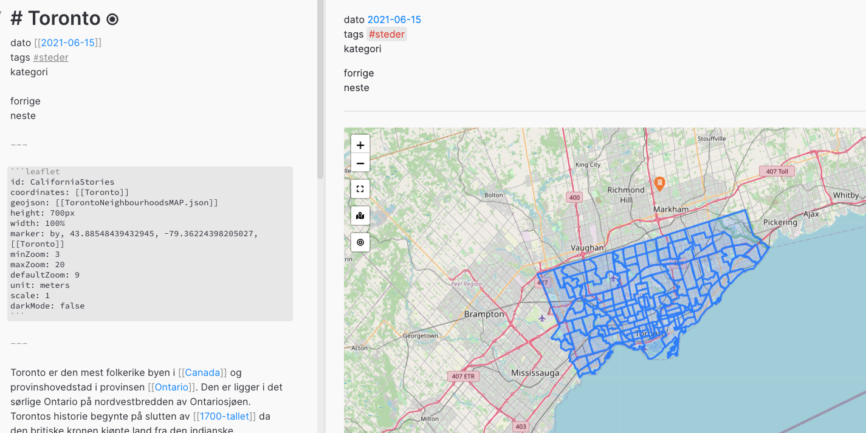
Task: Toggle fullscreen map view
Action: tap(360, 189)
